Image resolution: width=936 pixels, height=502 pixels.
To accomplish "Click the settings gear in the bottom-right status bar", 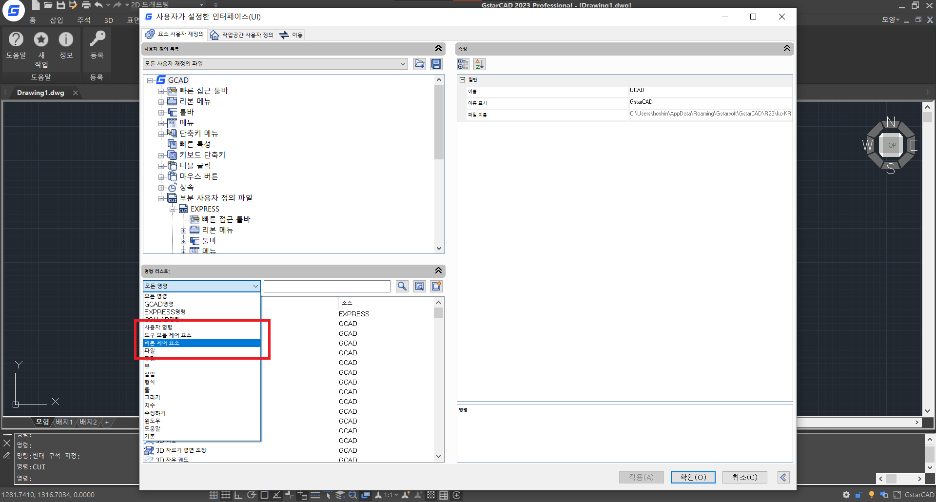I will [x=846, y=495].
